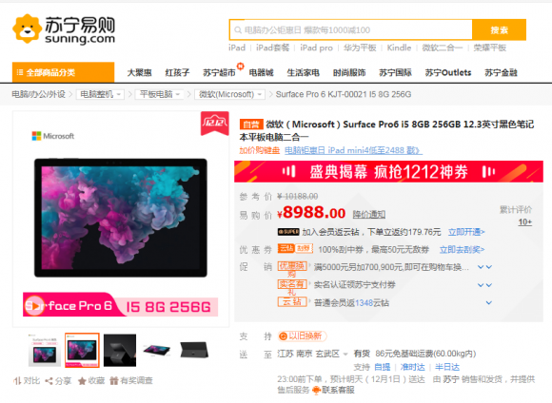Click the Kindle hot search link
Screen dimensions: 552x403
(x=399, y=48)
